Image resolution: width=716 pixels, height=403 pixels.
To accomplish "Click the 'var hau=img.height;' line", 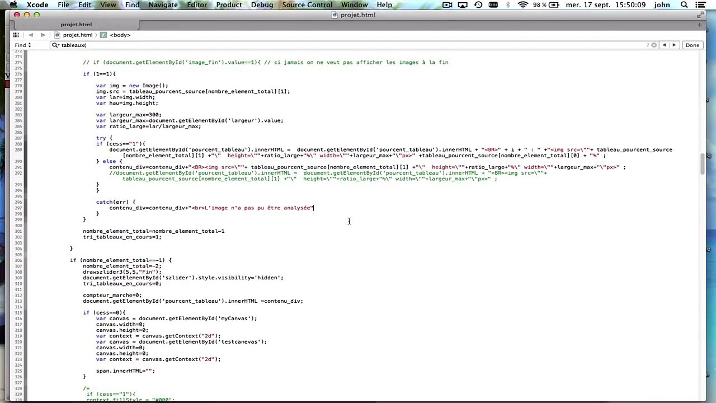I will 127,103.
